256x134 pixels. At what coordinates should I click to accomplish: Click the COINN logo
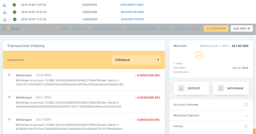point(11,29)
